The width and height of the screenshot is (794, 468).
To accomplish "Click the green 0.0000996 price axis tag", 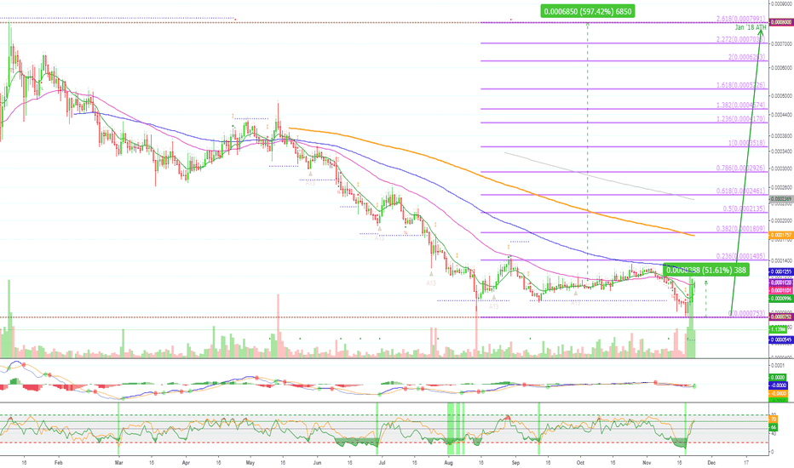I will (x=780, y=299).
